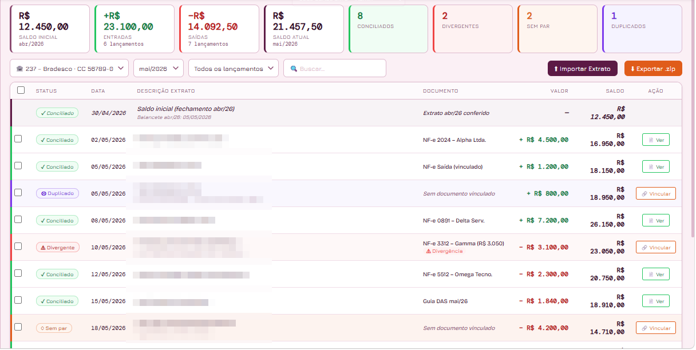Open the Bradesco account dropdown
696x350 pixels.
click(69, 68)
